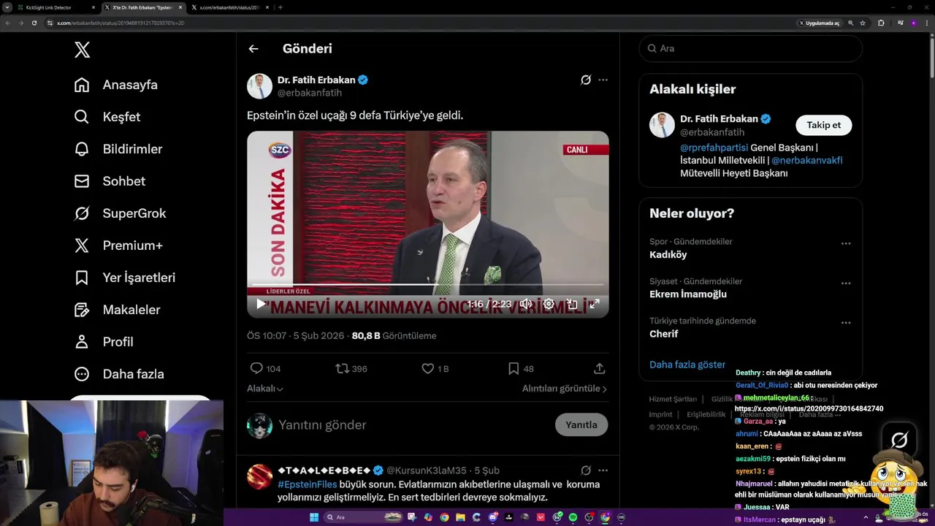Like the Fatih Erbakan post
This screenshot has width=935, height=526.
428,369
